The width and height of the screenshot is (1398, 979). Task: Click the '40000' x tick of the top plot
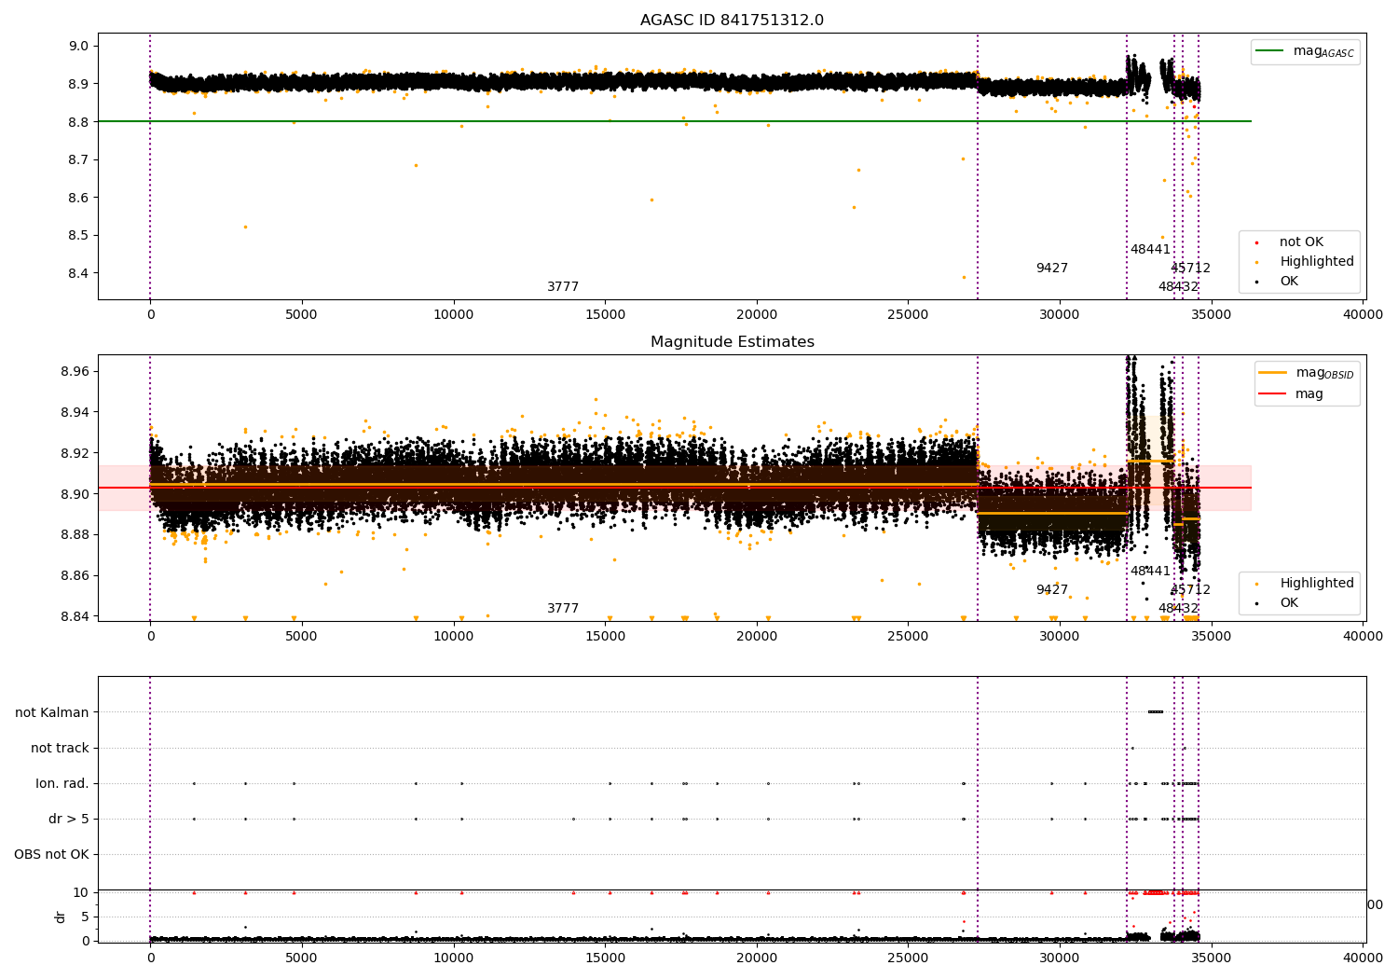(x=1363, y=315)
